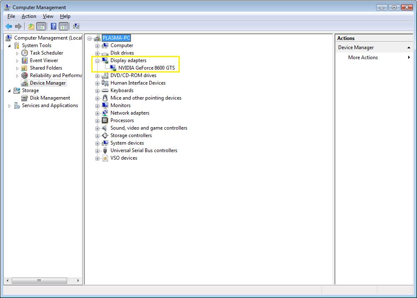Select Sound, video and game controllers label
This screenshot has width=417, height=298.
pyautogui.click(x=149, y=128)
